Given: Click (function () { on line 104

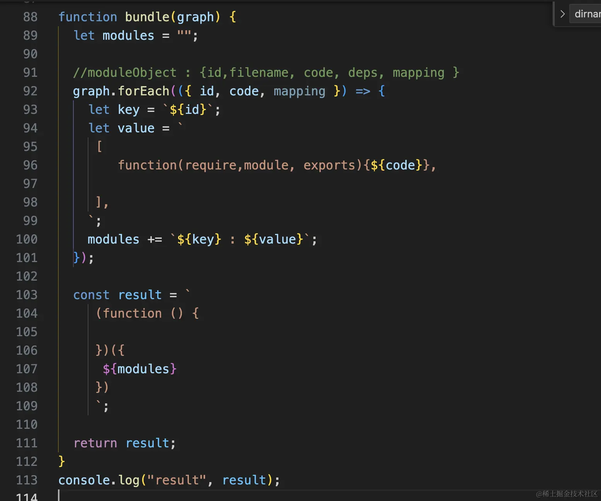Looking at the screenshot, I should point(147,313).
